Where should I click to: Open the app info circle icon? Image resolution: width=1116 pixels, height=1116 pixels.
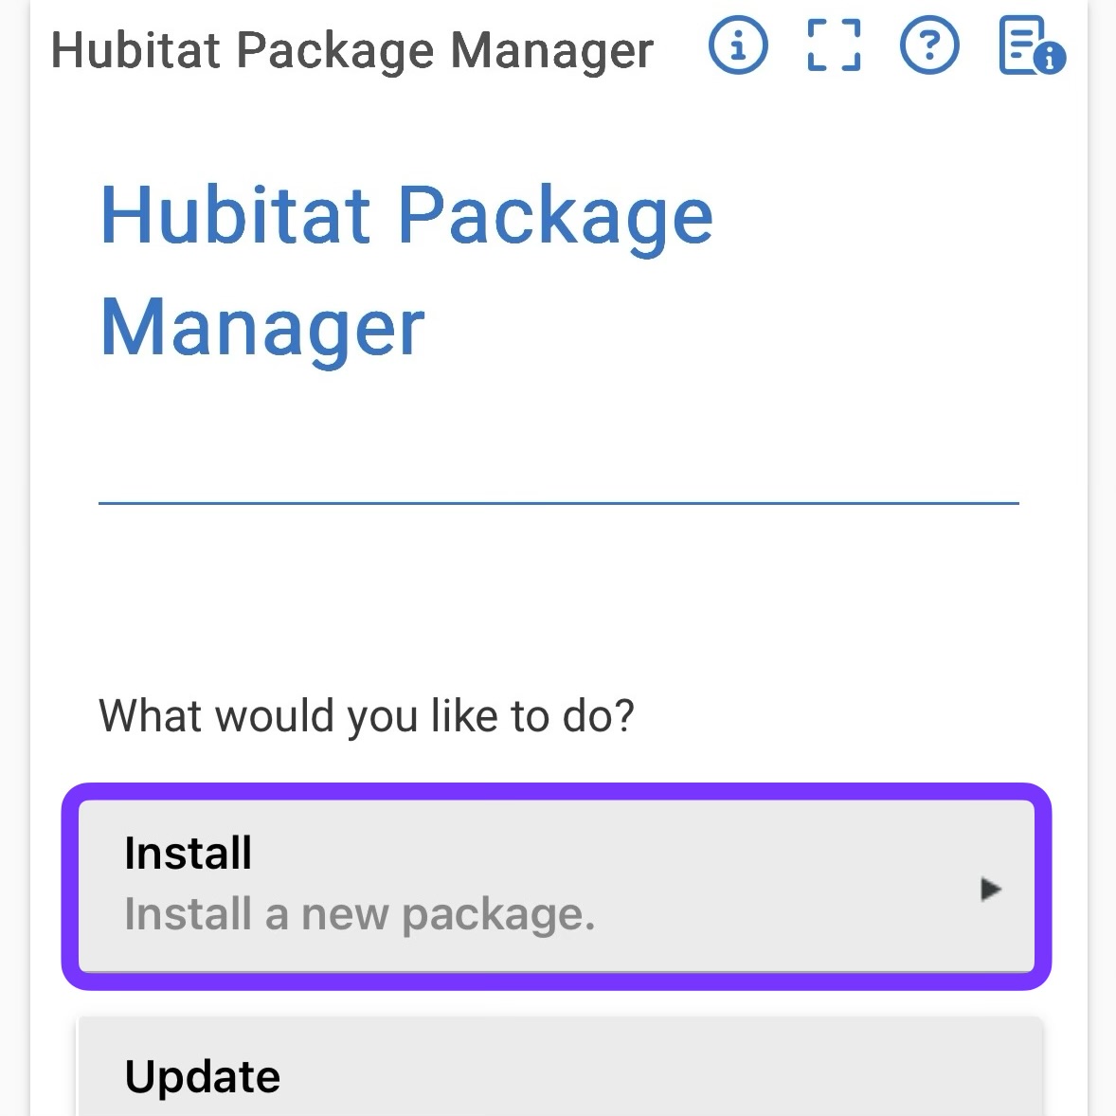coord(738,45)
